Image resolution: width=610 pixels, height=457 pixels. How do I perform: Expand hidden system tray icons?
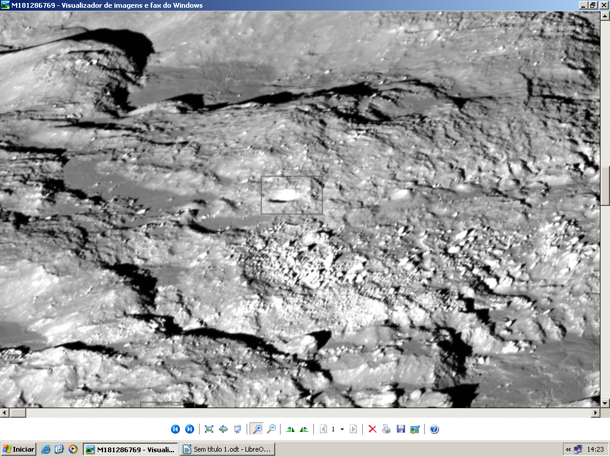click(568, 449)
